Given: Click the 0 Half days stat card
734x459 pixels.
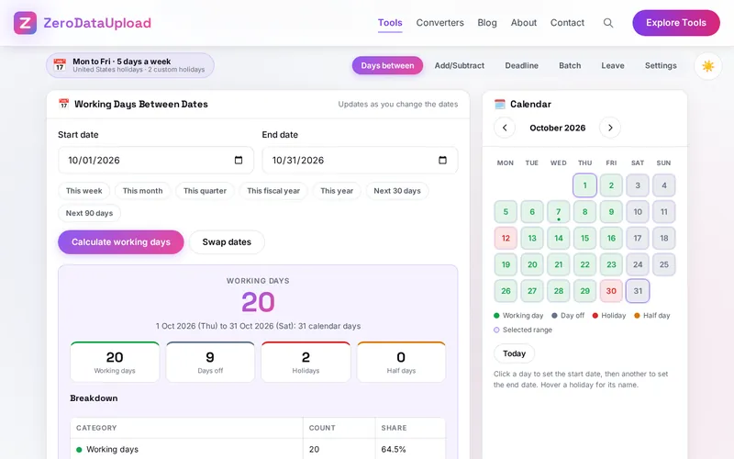Looking at the screenshot, I should 401,362.
